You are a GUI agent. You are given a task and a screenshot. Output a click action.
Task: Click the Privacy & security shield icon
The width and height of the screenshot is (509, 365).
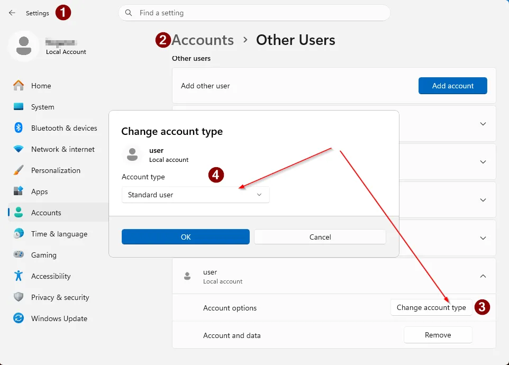[x=19, y=297]
